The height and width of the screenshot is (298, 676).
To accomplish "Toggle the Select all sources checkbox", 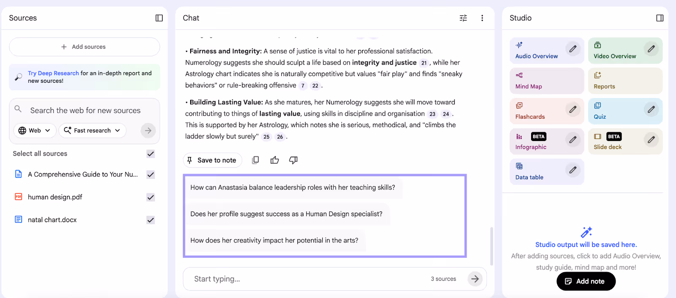I will pos(150,154).
